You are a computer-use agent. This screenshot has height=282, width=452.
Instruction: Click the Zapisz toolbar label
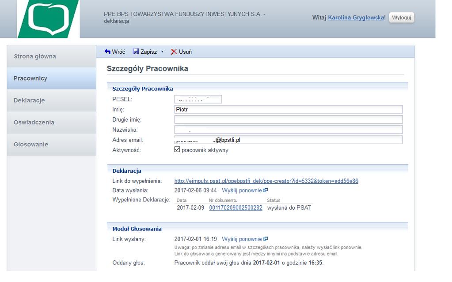[149, 52]
